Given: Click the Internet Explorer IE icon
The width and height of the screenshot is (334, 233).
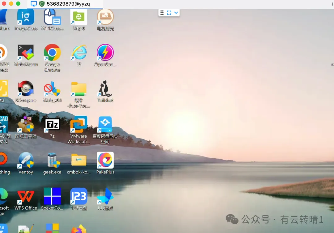Looking at the screenshot, I should 79,52.
